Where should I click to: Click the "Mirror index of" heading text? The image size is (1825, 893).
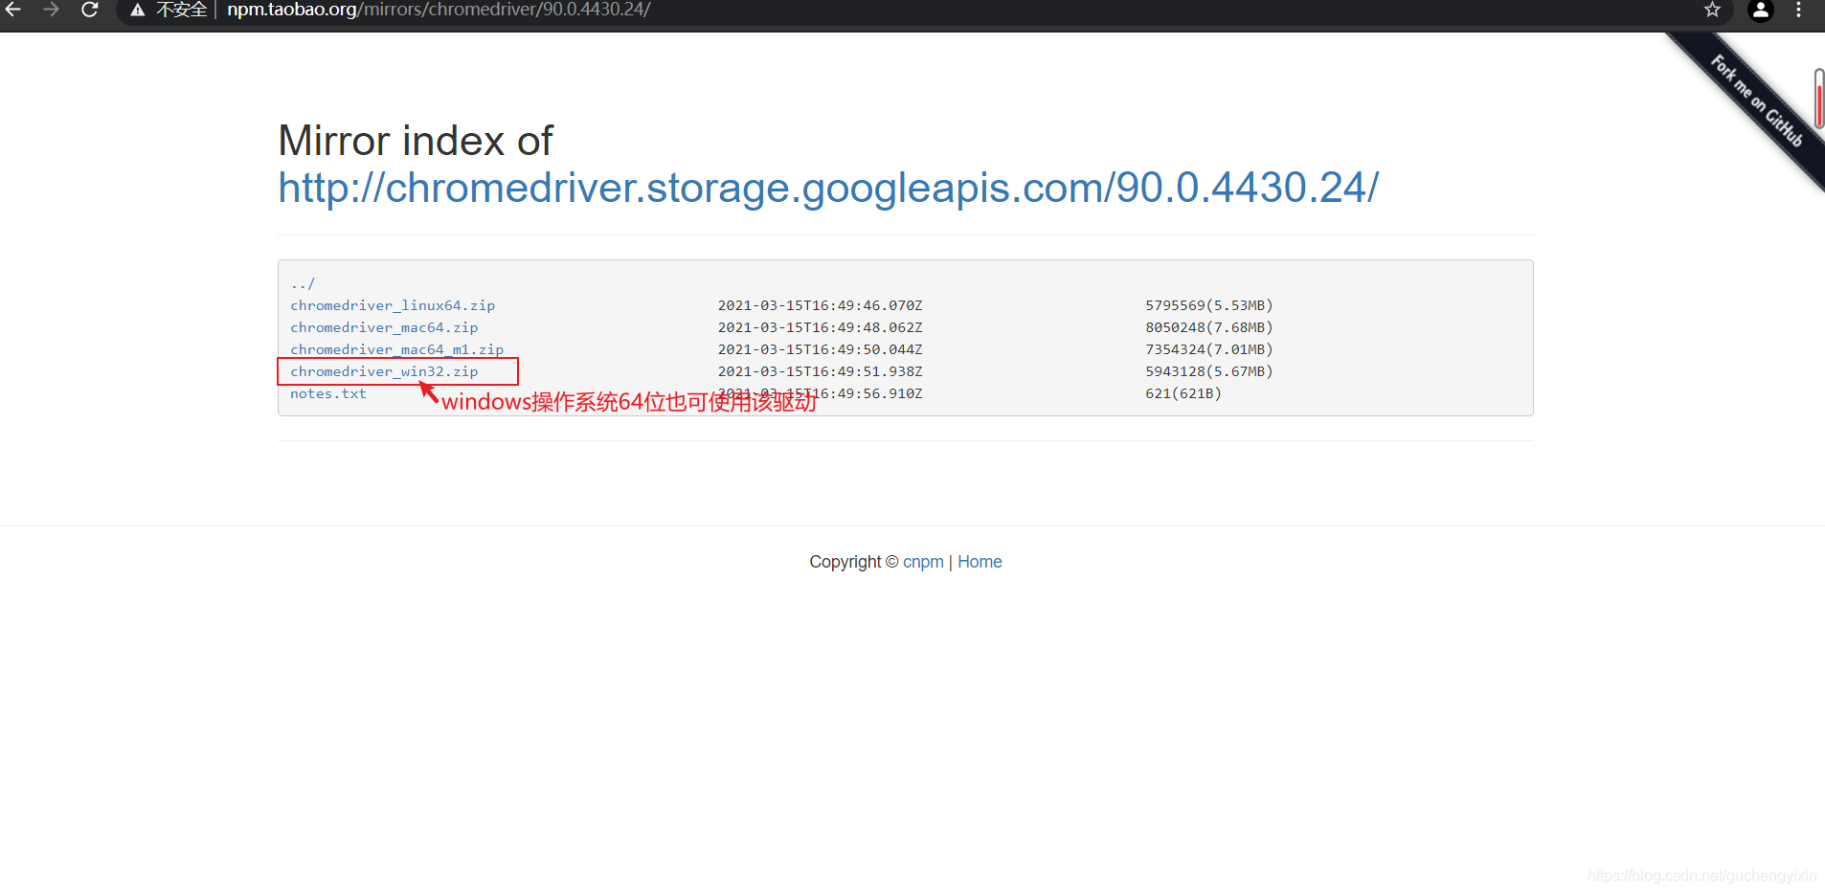pyautogui.click(x=416, y=141)
